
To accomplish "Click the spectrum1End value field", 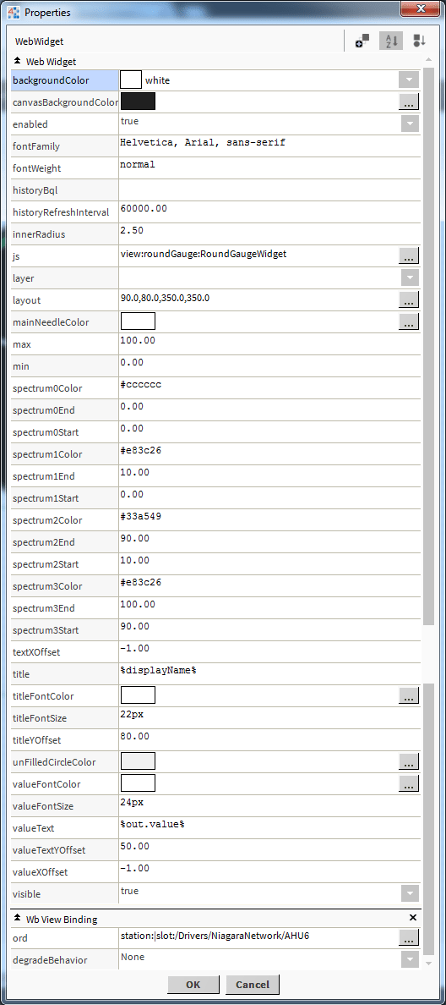I will pyautogui.click(x=269, y=475).
